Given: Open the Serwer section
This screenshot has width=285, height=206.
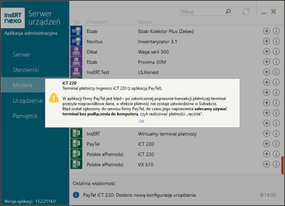Looking at the screenshot, I should point(22,55).
